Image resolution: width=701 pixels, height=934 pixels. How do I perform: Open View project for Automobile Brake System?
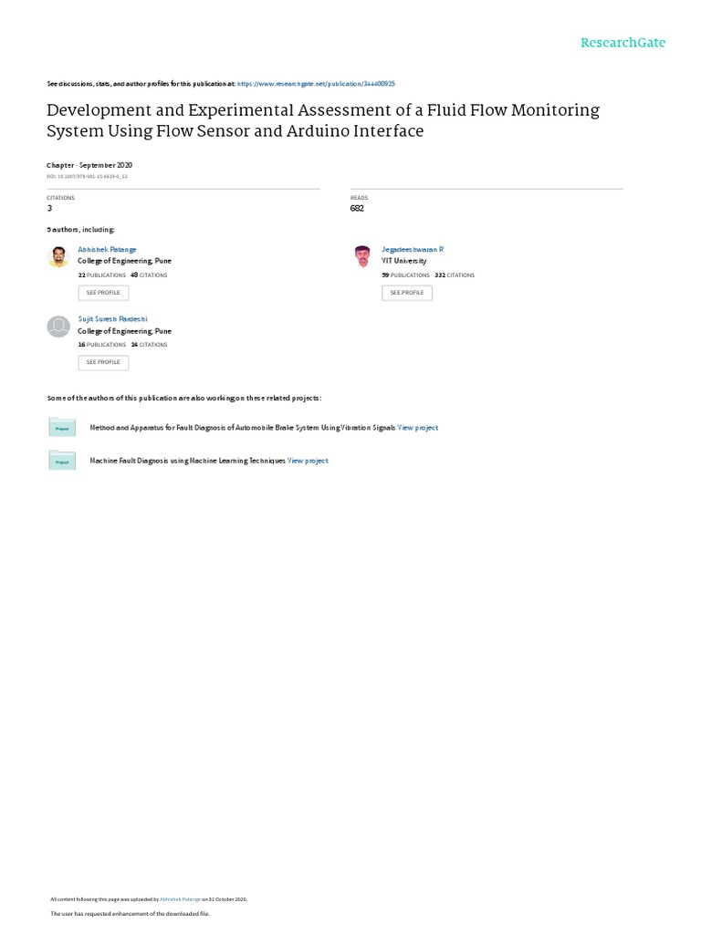pos(418,428)
